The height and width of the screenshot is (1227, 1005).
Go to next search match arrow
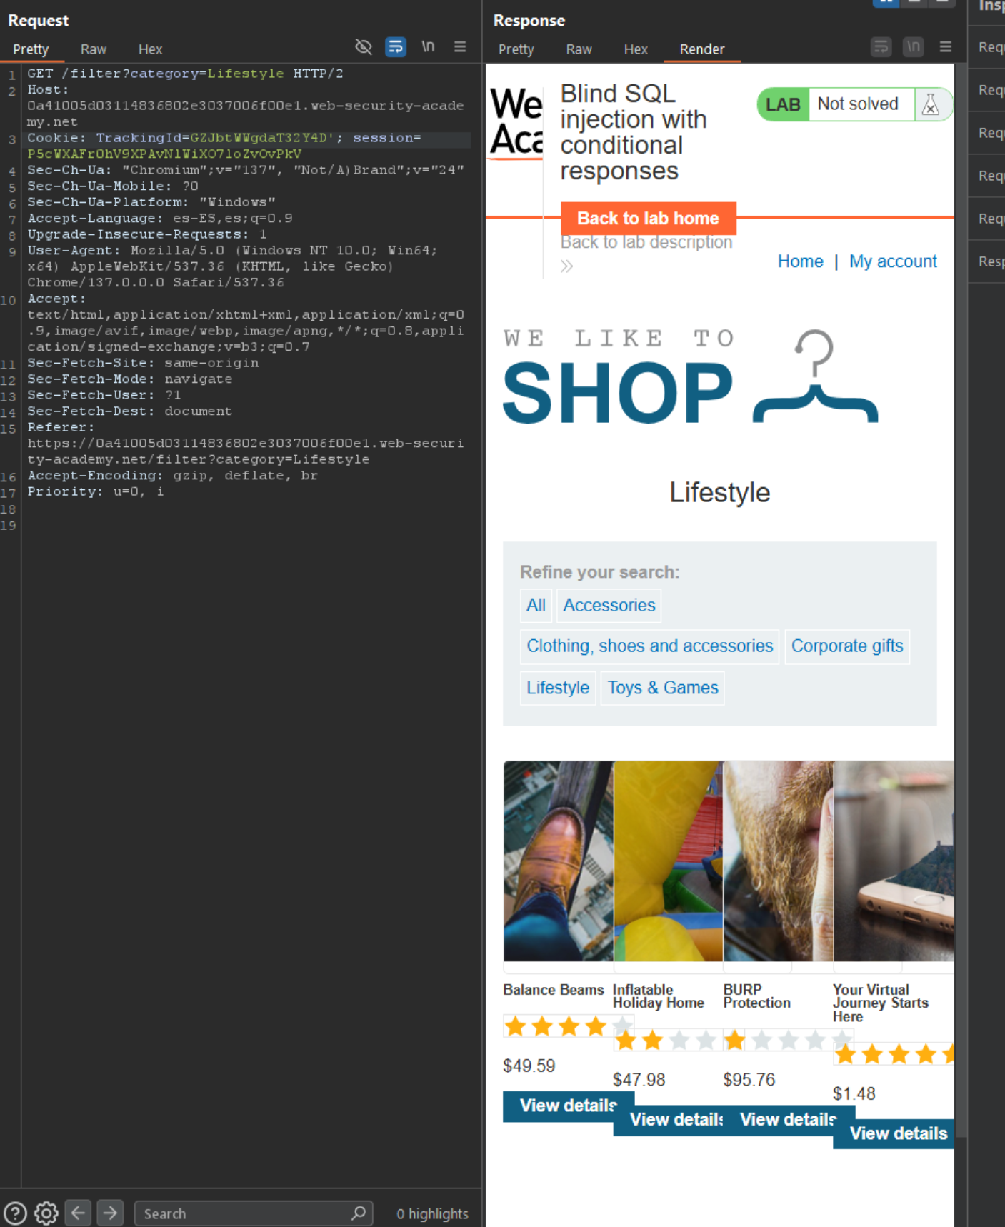coord(109,1213)
